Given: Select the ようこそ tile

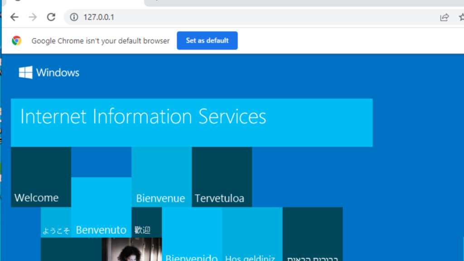Looking at the screenshot, I should point(56,223).
